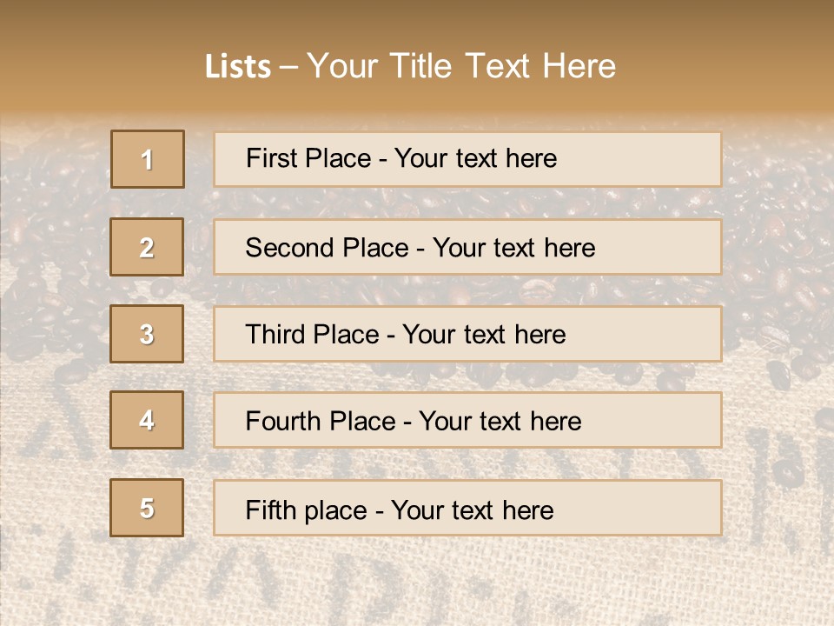Click the number 3 box
This screenshot has width=834, height=626.
point(147,334)
